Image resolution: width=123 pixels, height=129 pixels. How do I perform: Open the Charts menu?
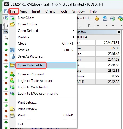[x=50, y=11]
